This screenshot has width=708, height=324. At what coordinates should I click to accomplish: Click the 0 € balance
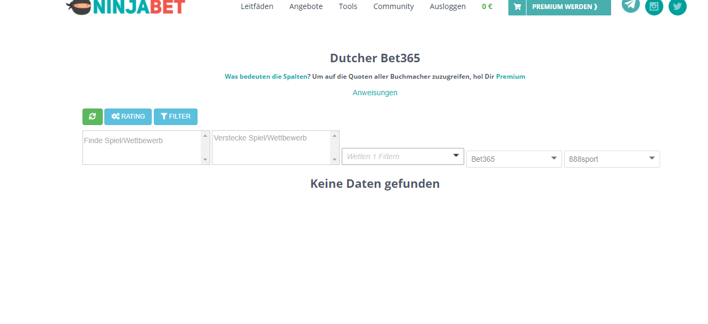click(x=487, y=6)
